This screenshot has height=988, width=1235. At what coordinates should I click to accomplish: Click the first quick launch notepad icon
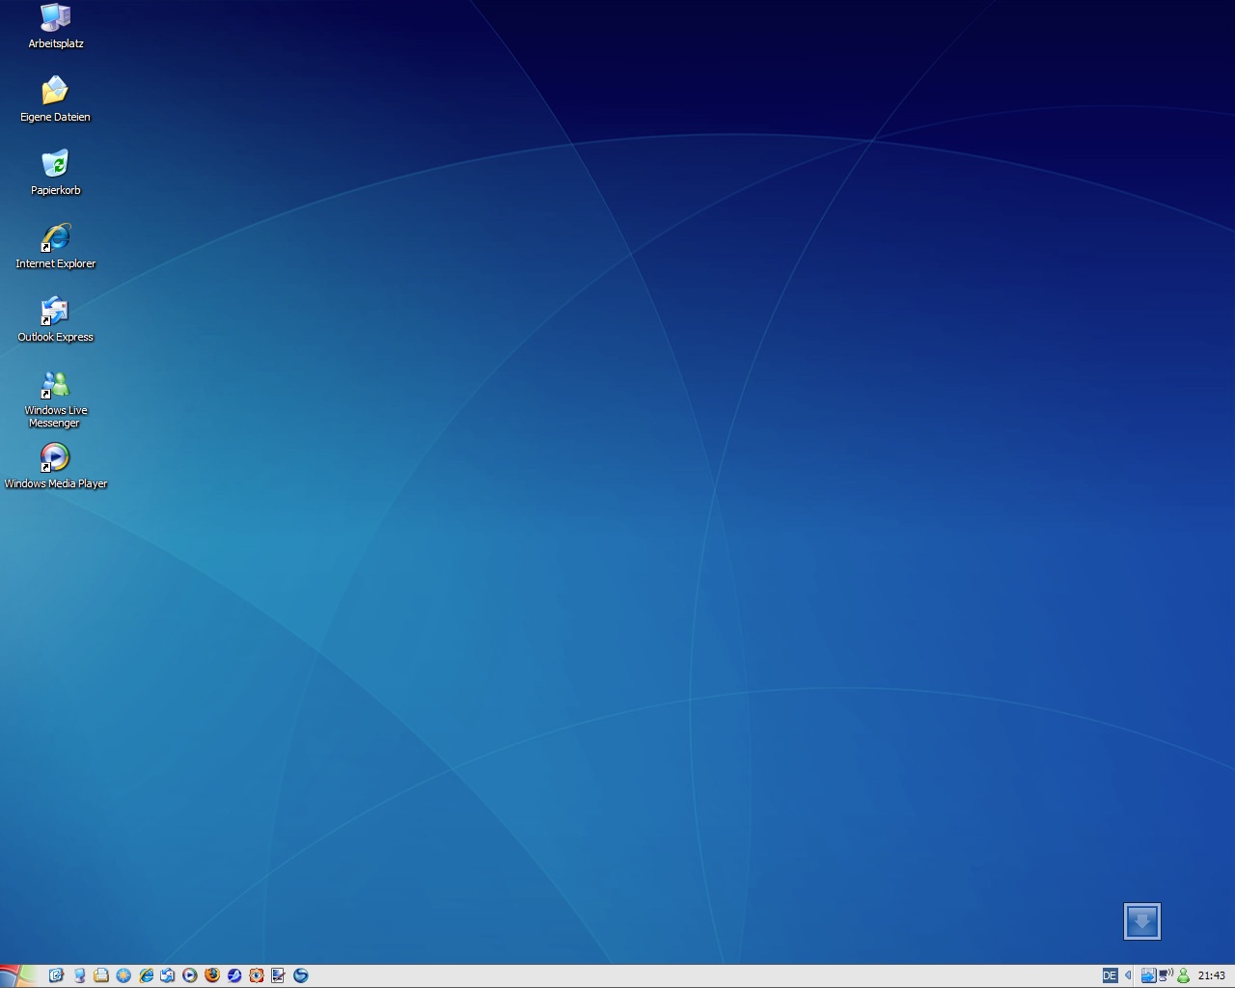click(x=56, y=975)
